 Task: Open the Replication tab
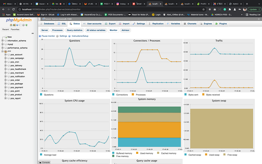(156, 24)
